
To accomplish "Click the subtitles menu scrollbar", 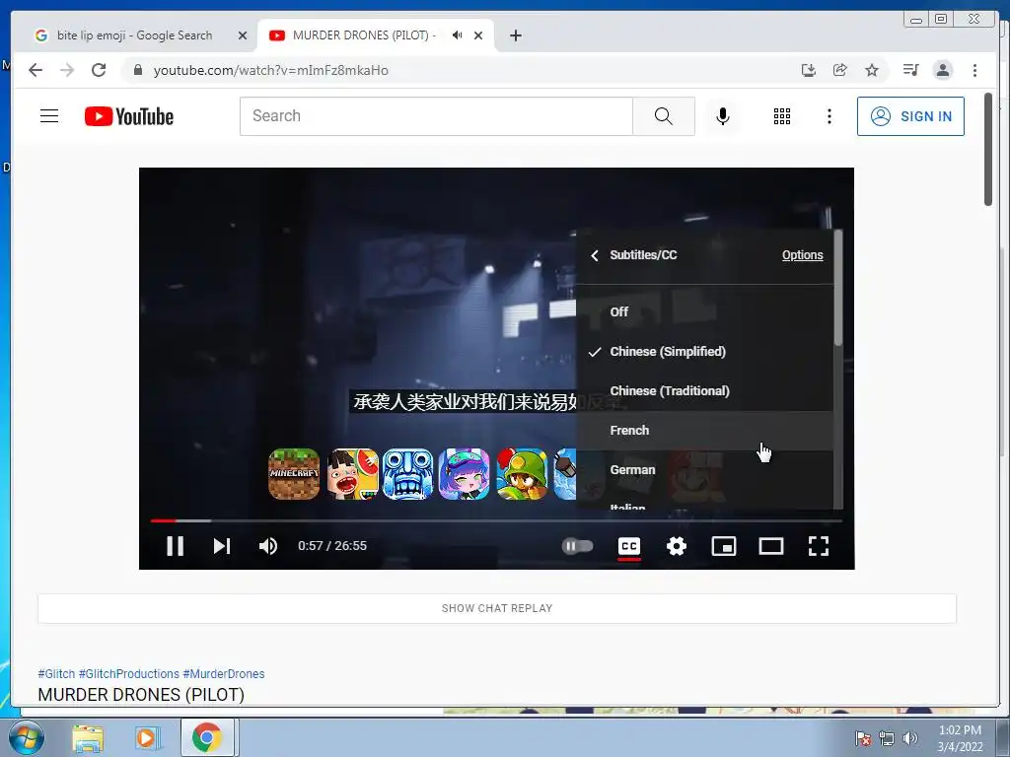I will click(838, 288).
